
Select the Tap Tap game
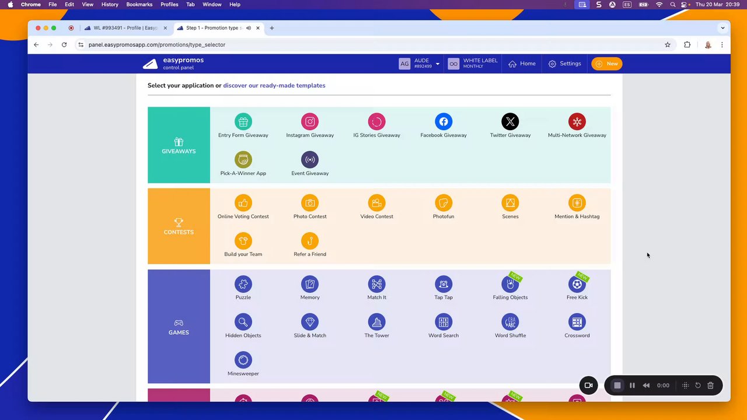(444, 289)
